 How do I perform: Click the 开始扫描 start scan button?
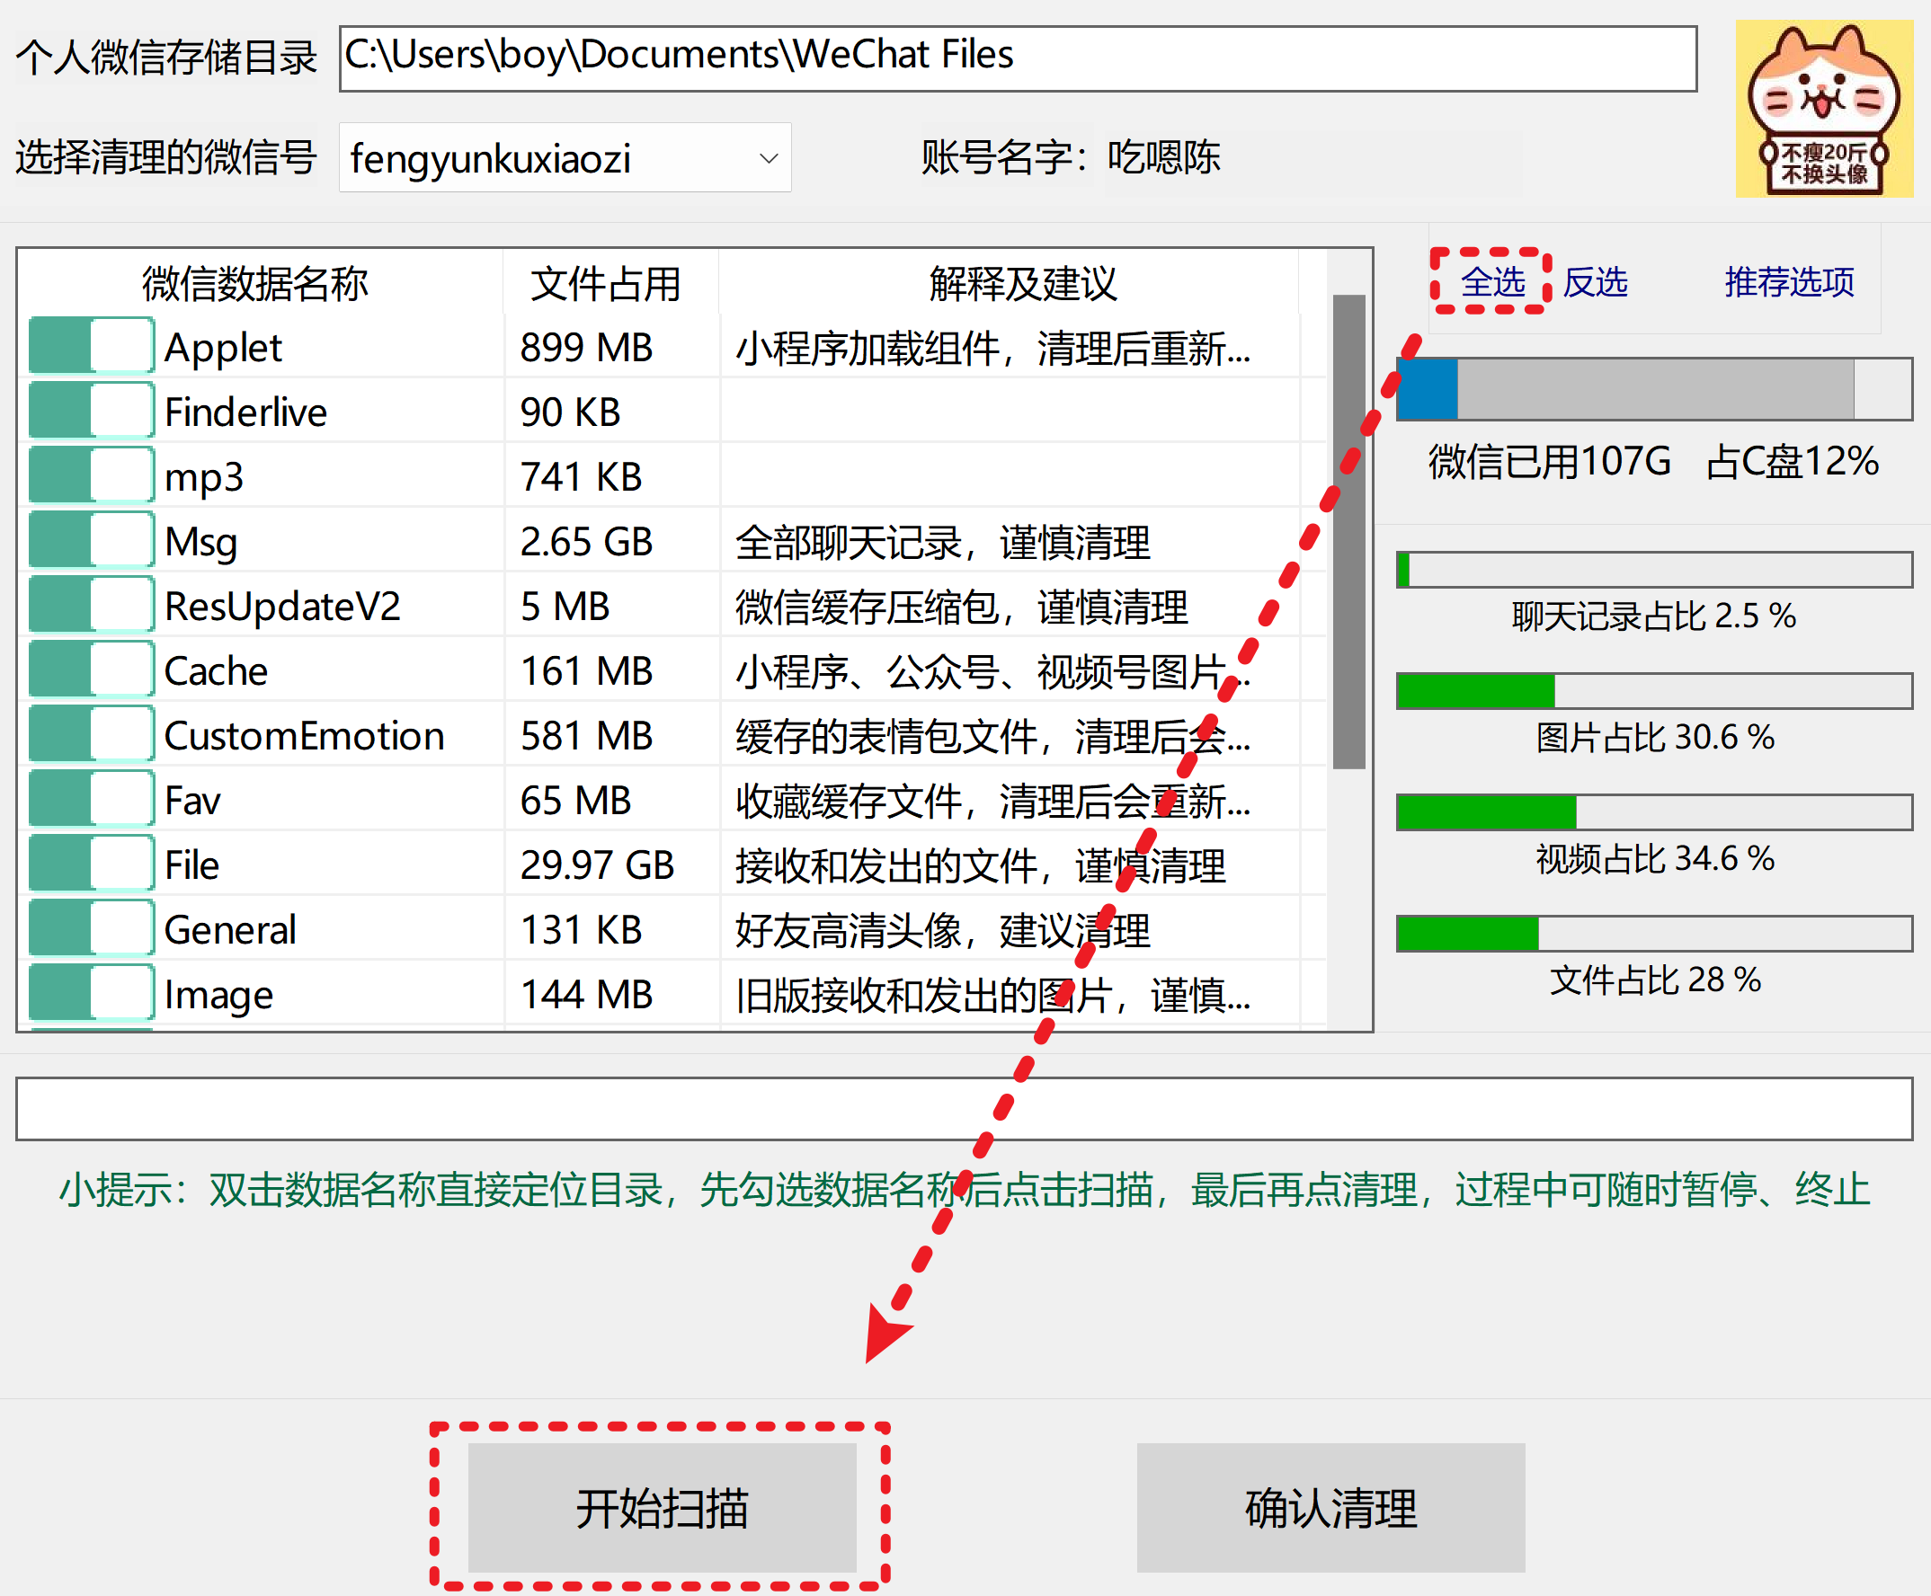click(x=662, y=1508)
